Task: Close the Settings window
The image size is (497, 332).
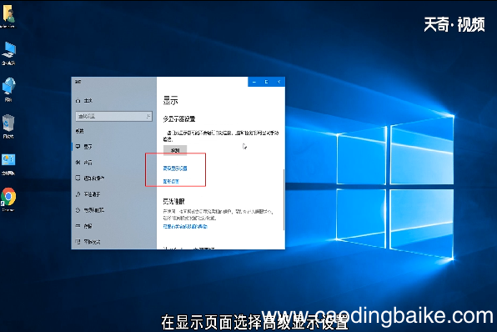Action: click(279, 82)
